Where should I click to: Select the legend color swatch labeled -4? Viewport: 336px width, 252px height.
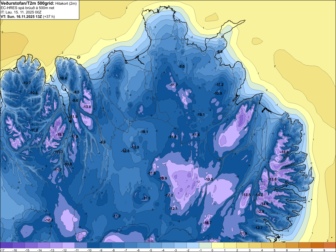click(168, 245)
